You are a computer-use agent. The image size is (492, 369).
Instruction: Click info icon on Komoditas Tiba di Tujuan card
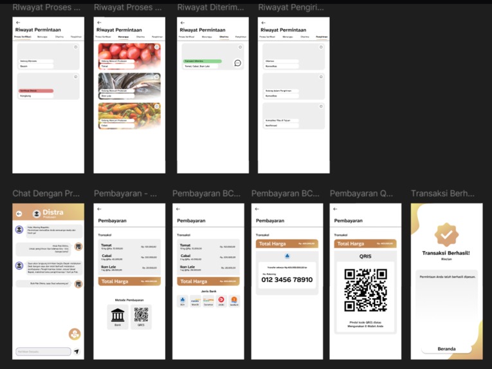(321, 106)
